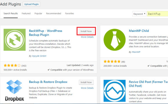Switch to the Popular tab

[38, 14]
